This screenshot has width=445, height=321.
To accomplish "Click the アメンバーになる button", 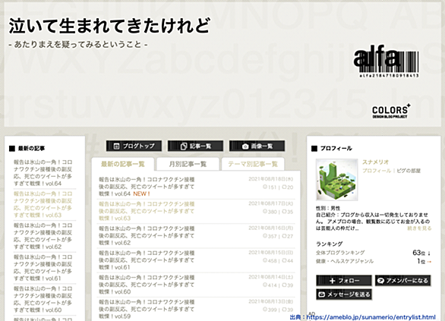I will pos(403,281).
